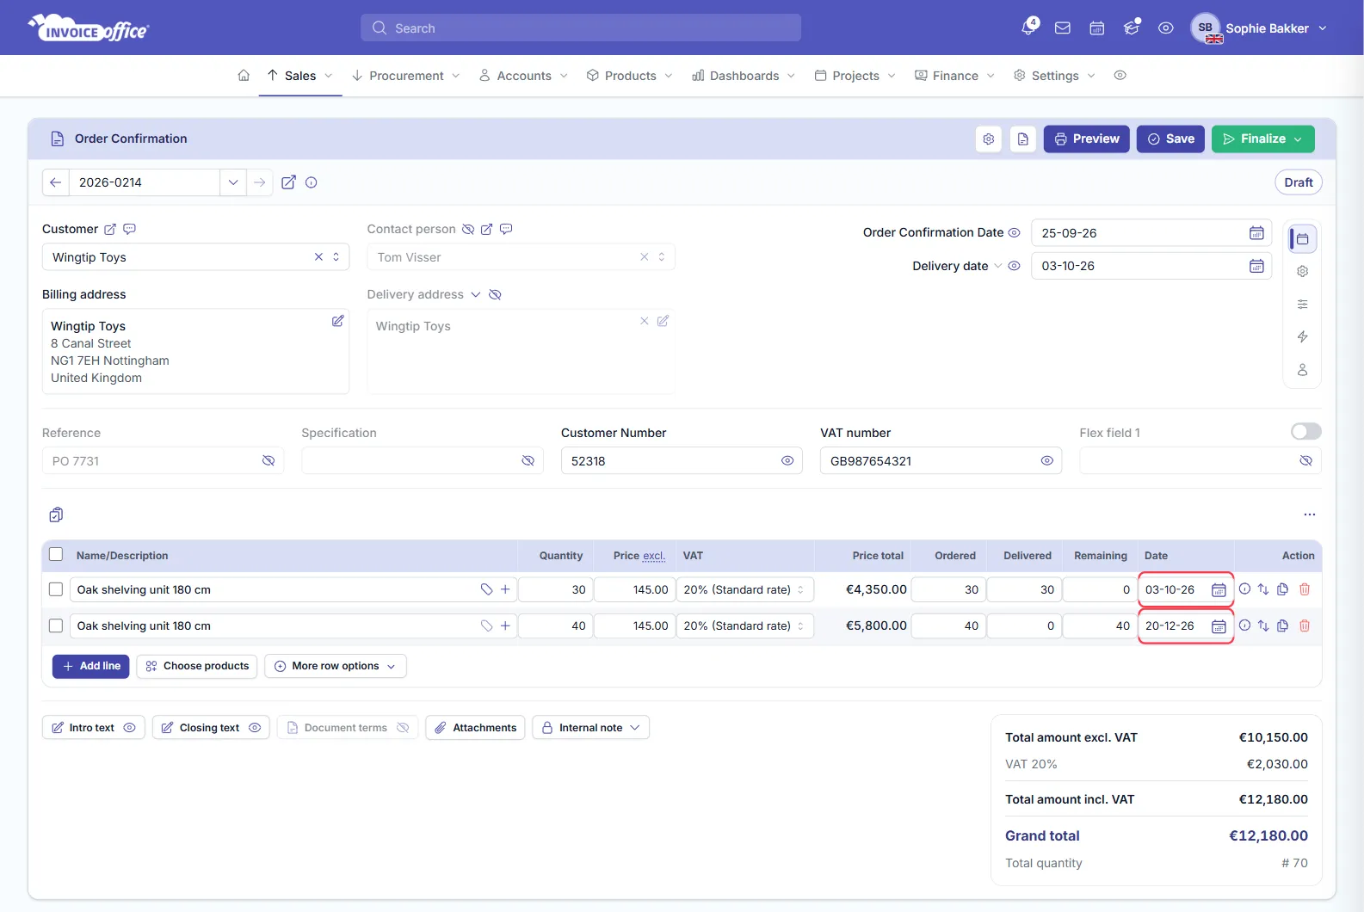
Task: Open VAT rate dropdown for 30-quantity line
Action: coord(744,589)
